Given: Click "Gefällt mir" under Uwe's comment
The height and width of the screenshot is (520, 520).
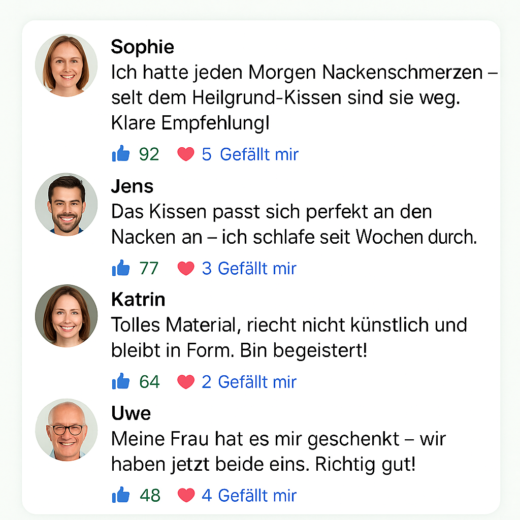Looking at the screenshot, I should (x=257, y=496).
